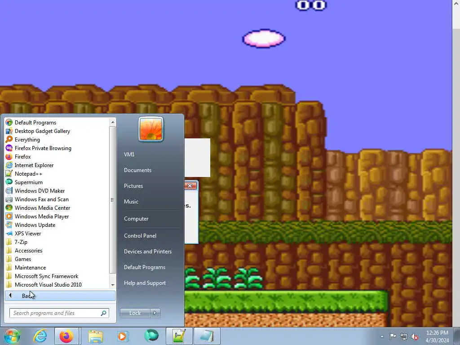Click the Notepad++ icon in programs list

pos(9,174)
